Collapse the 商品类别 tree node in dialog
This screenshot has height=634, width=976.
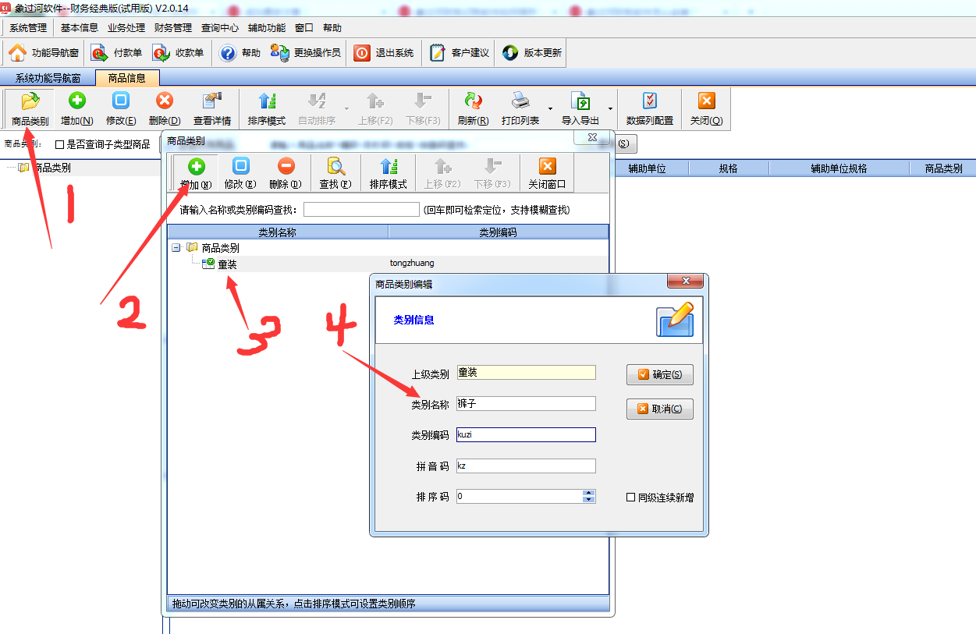tap(176, 247)
